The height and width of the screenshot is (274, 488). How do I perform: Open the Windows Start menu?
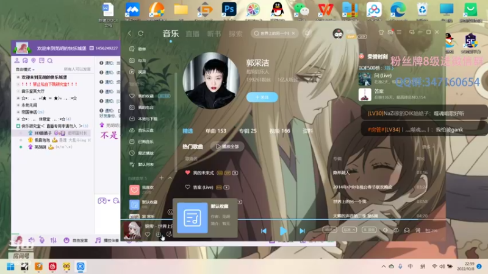coord(10,267)
